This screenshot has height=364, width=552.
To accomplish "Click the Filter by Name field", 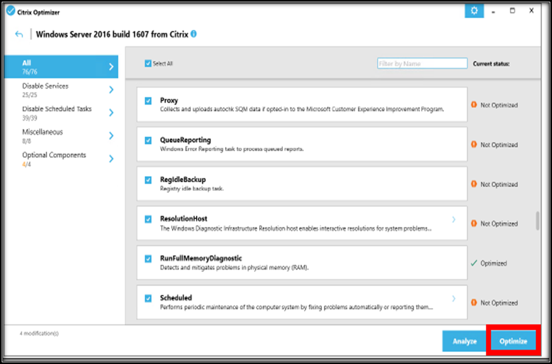I will 422,63.
